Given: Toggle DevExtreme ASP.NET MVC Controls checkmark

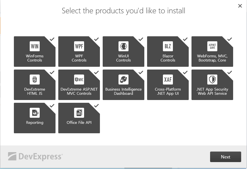Looking at the screenshot, I should tap(97, 72).
